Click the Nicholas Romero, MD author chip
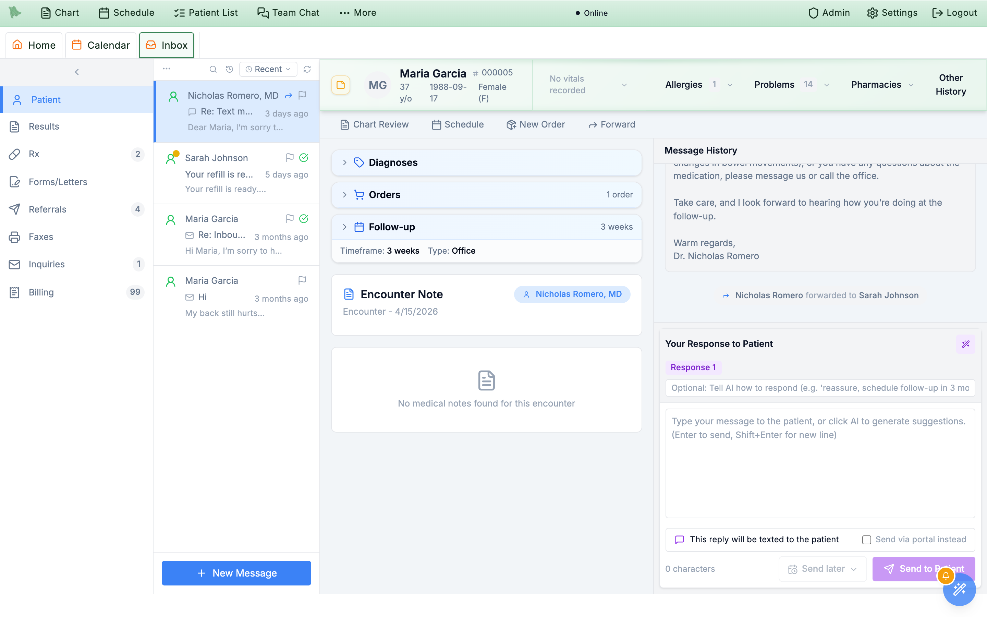This screenshot has width=987, height=617. point(572,294)
